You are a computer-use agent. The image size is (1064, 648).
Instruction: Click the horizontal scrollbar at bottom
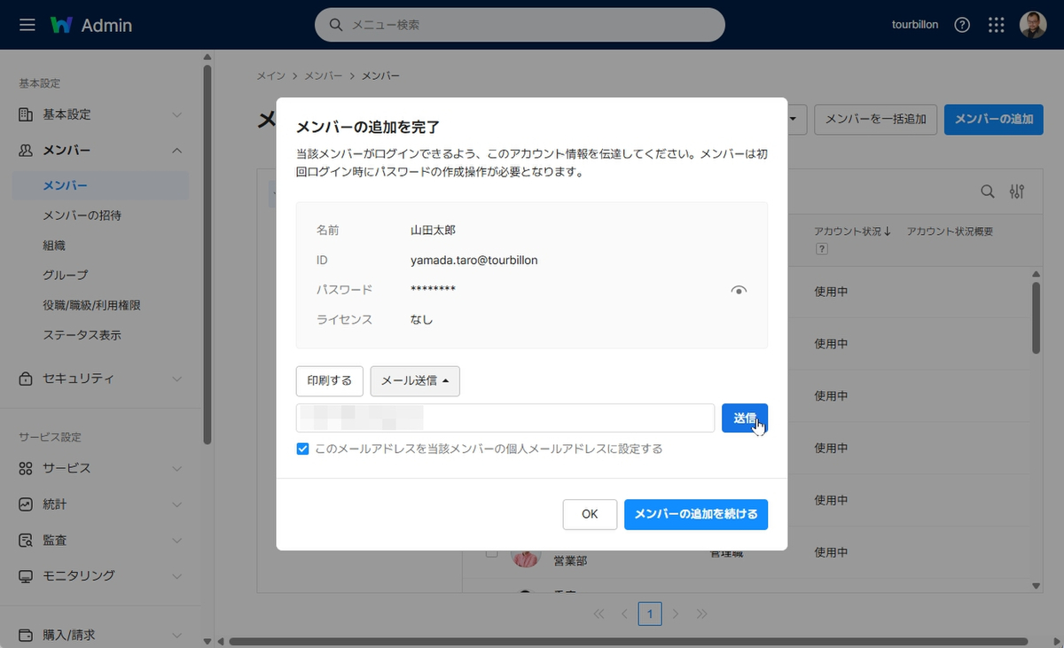pyautogui.click(x=628, y=642)
